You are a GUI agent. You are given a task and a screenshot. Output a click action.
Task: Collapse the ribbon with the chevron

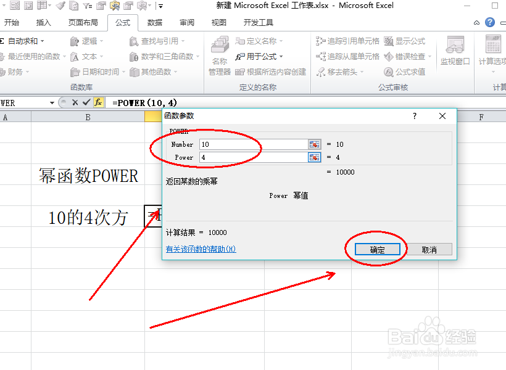coord(475,22)
